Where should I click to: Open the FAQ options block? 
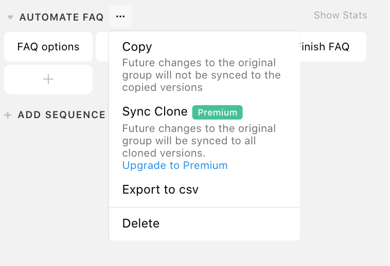48,47
